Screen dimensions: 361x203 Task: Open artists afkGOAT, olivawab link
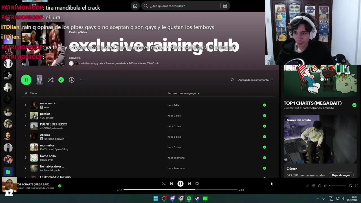coord(51,128)
